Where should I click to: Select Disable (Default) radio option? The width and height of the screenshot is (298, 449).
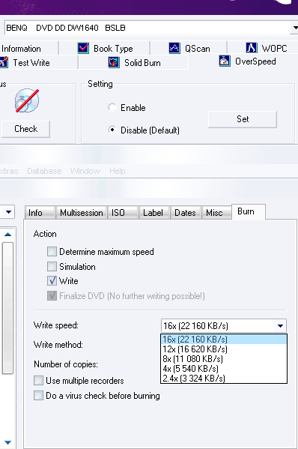pos(112,130)
